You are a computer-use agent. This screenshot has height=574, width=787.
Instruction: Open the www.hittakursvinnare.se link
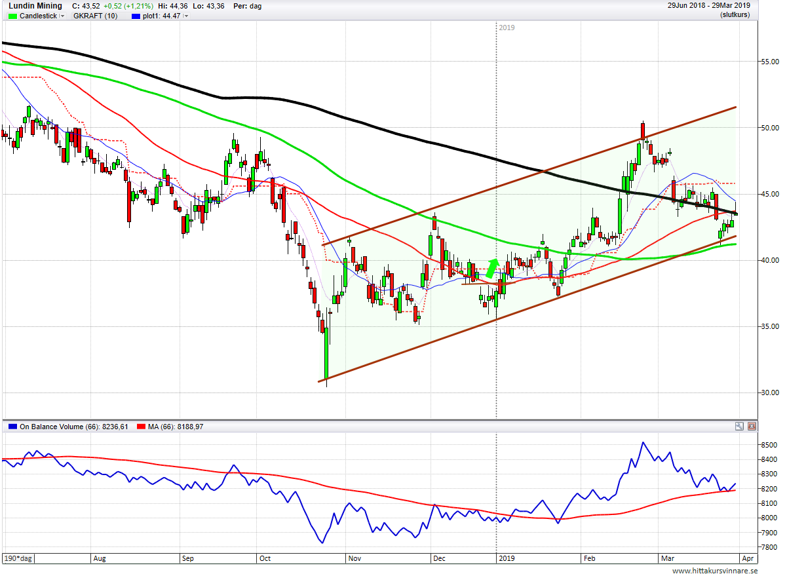pyautogui.click(x=714, y=570)
